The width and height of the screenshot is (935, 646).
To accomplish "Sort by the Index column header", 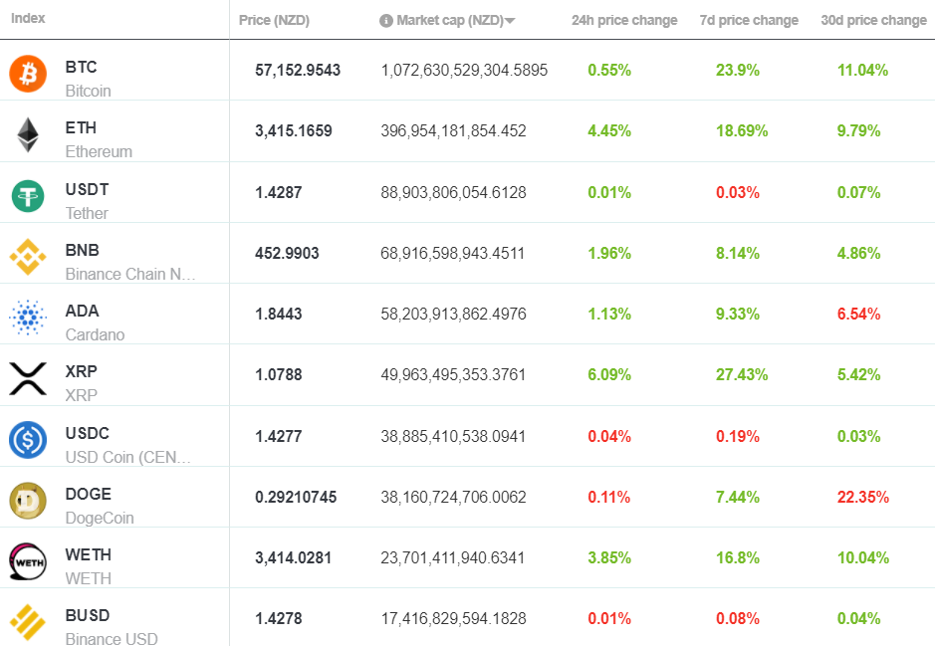I will pos(28,18).
